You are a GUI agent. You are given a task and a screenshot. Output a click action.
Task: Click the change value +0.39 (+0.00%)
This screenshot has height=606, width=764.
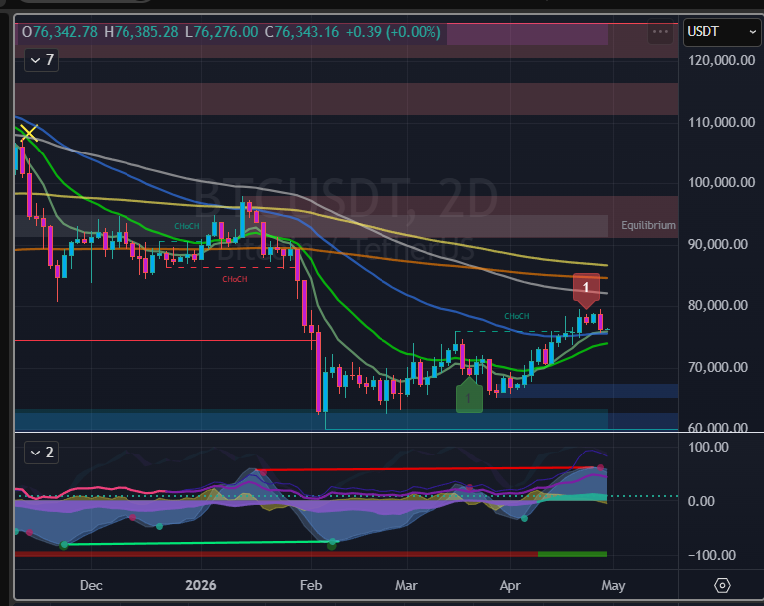(393, 32)
